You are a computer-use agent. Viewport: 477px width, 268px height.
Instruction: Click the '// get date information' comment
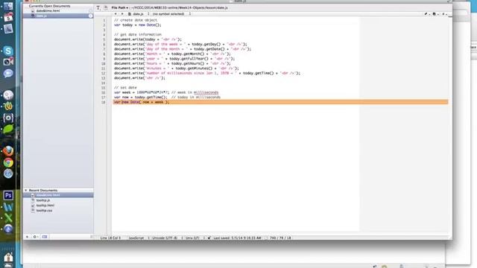[x=138, y=35]
